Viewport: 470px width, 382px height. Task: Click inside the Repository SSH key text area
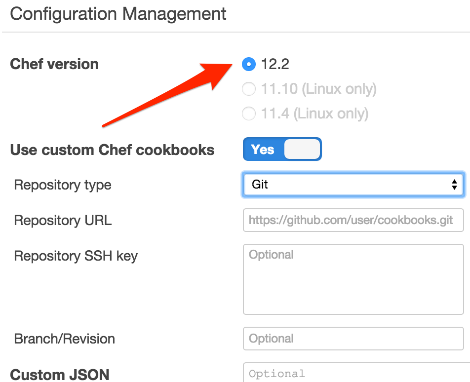coord(353,279)
